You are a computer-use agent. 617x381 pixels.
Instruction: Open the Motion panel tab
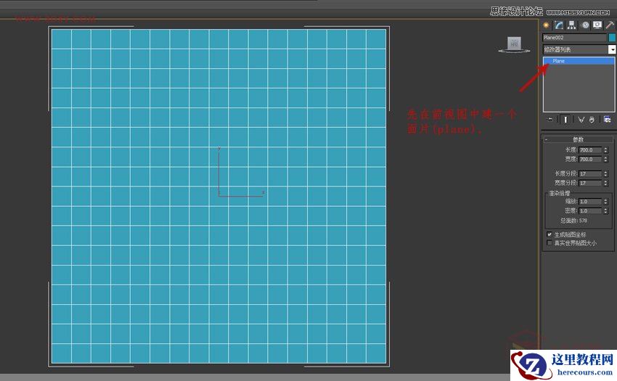(585, 25)
